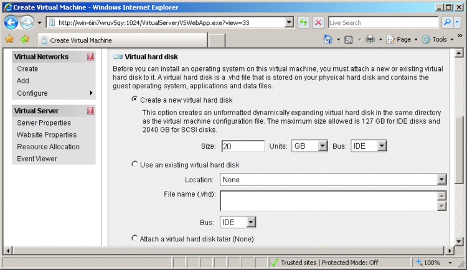Expand the address bar history dropdown
This screenshot has width=467, height=270.
click(289, 22)
